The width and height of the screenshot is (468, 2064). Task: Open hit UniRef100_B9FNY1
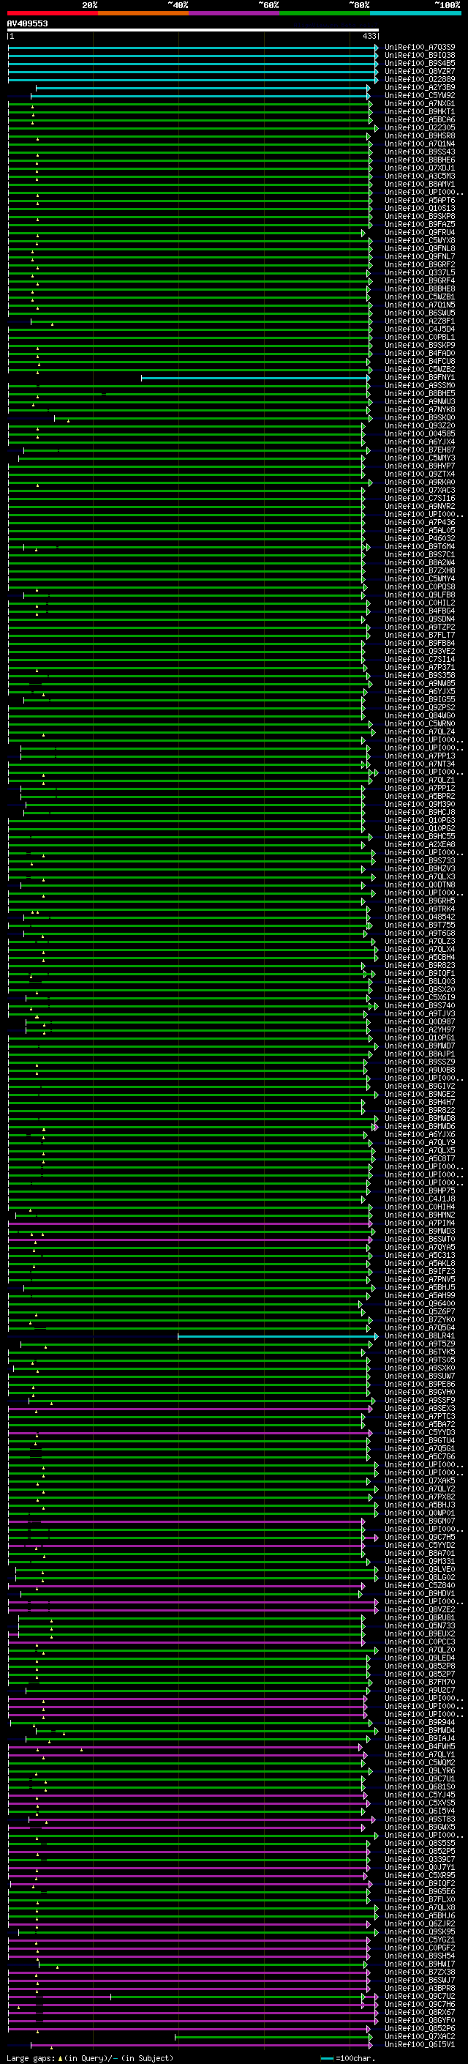pos(420,377)
